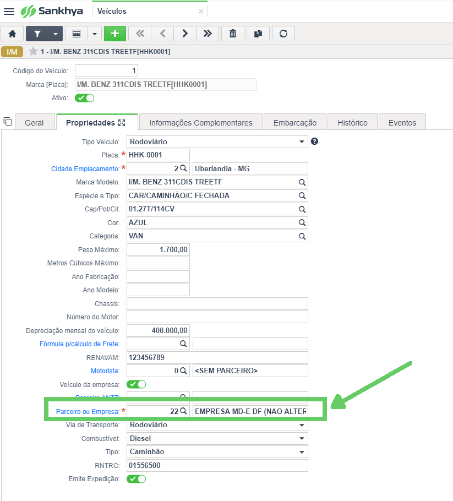Open the Eventos tab
Screen dimensions: 453x501
click(x=402, y=123)
